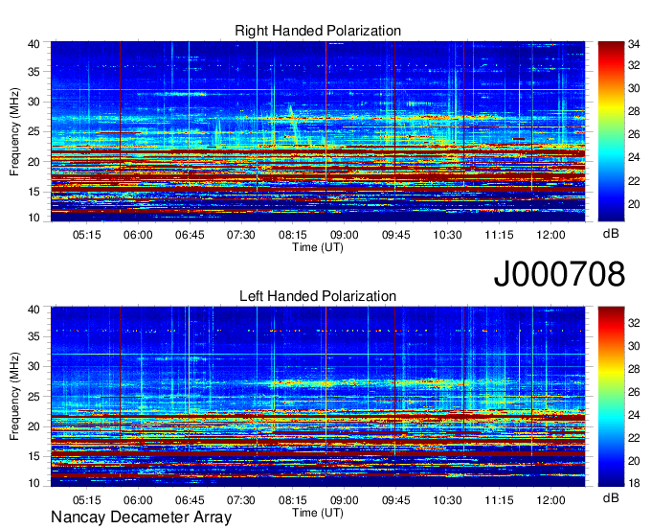Click the 30 MHz tick of the Left Handed plot
Viewport: 651px width, 529px height.
[34, 366]
